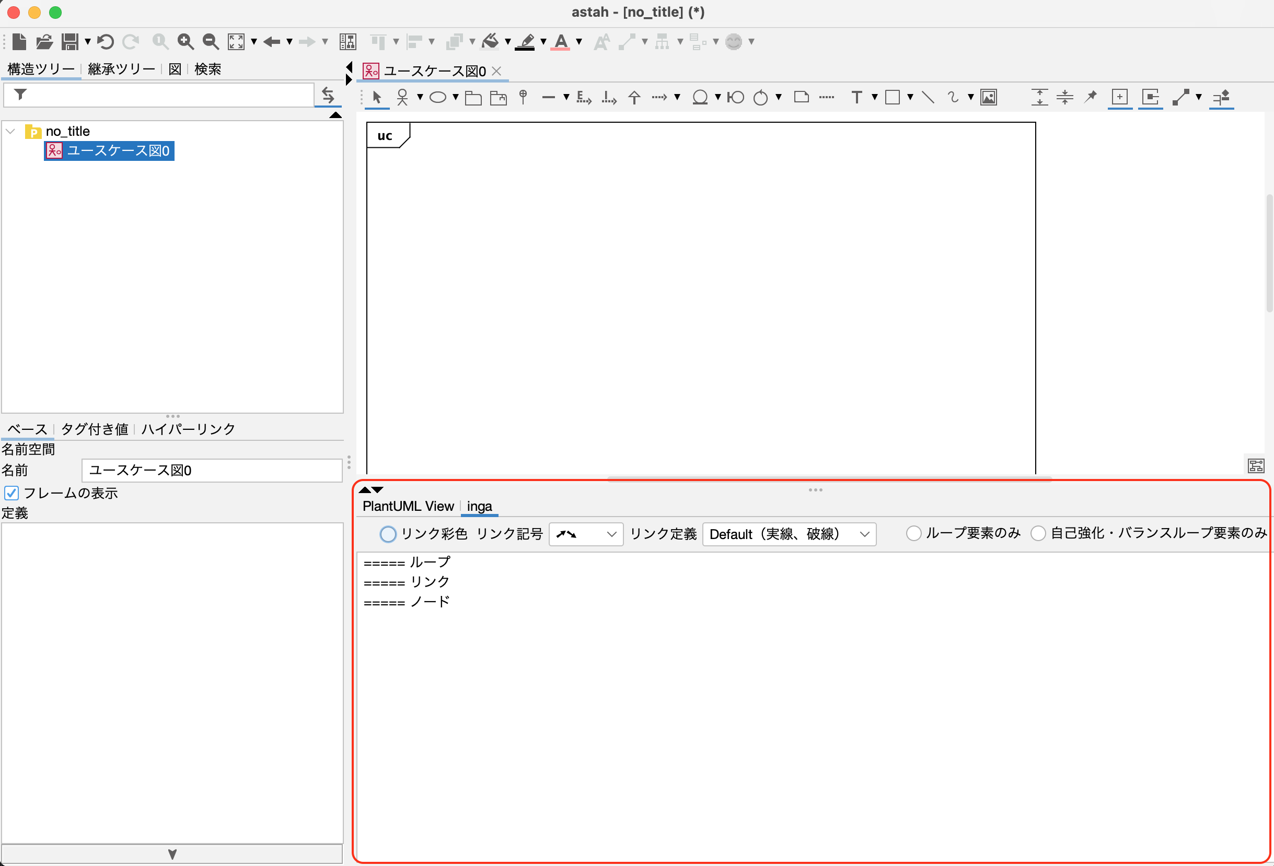1274x866 pixels.
Task: Click the Insert Image tool icon
Action: click(x=988, y=98)
